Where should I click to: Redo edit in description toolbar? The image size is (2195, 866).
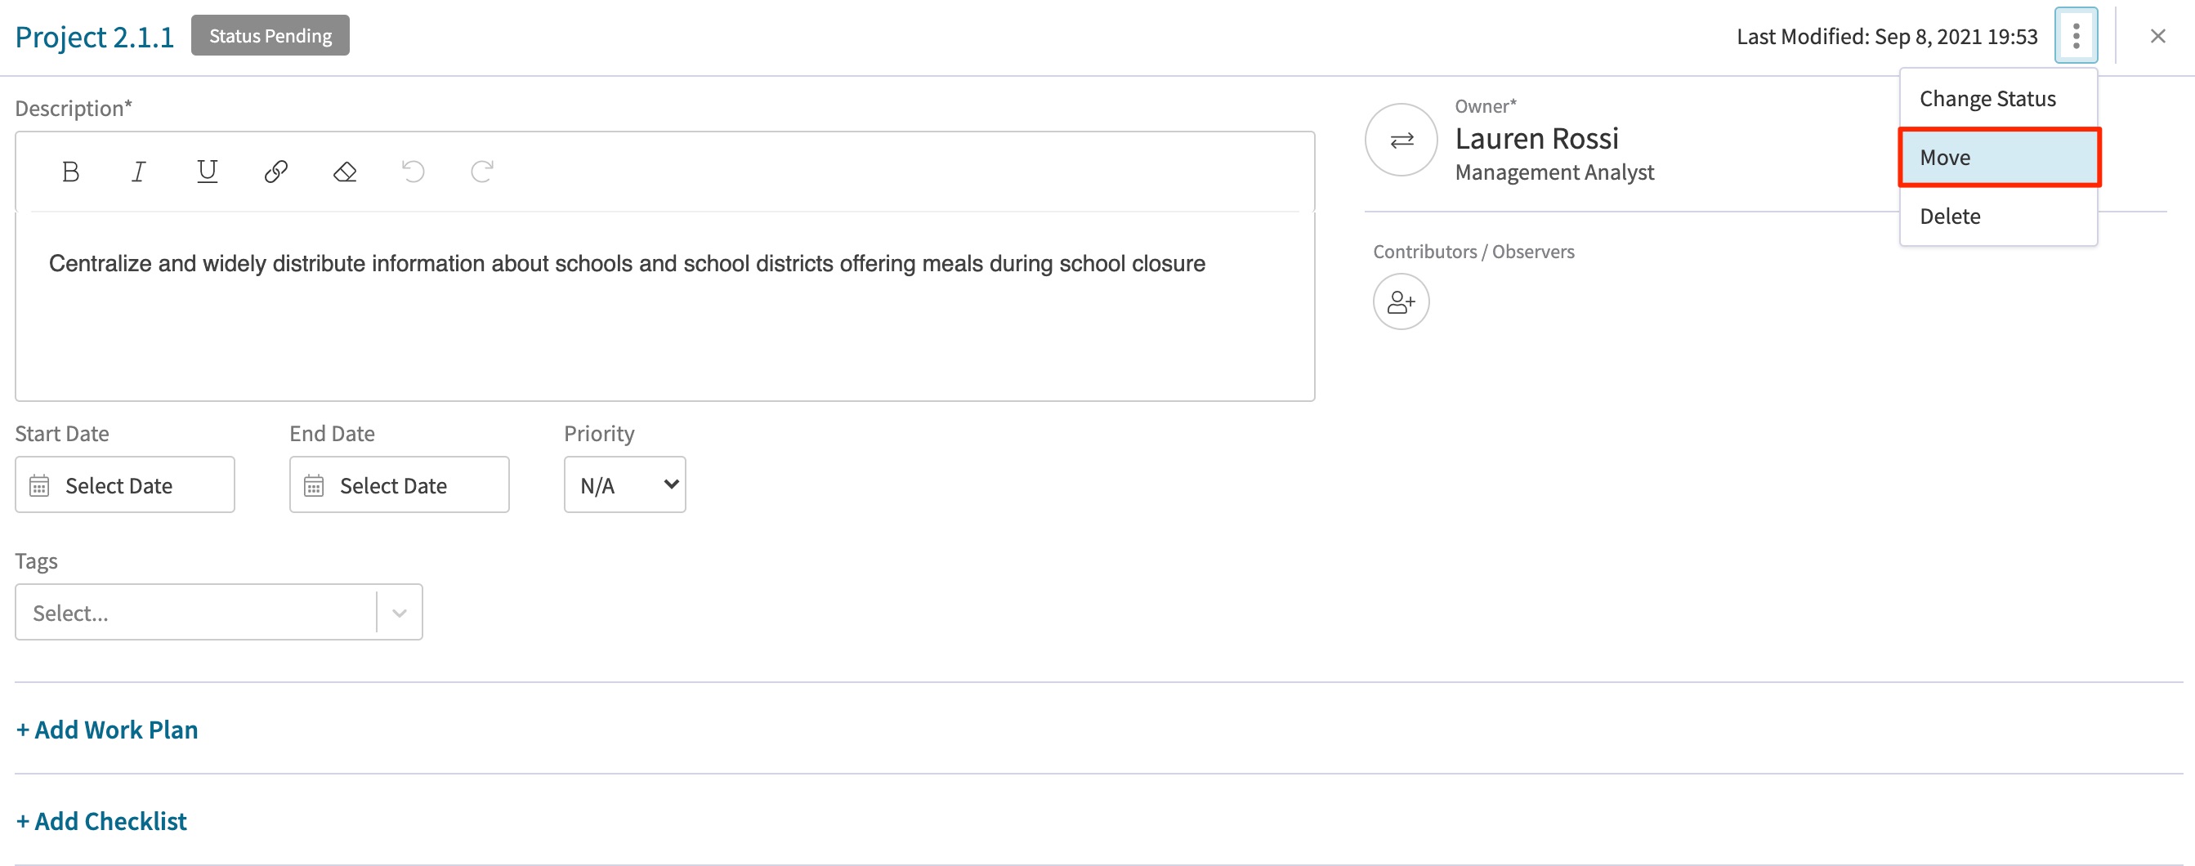click(482, 172)
